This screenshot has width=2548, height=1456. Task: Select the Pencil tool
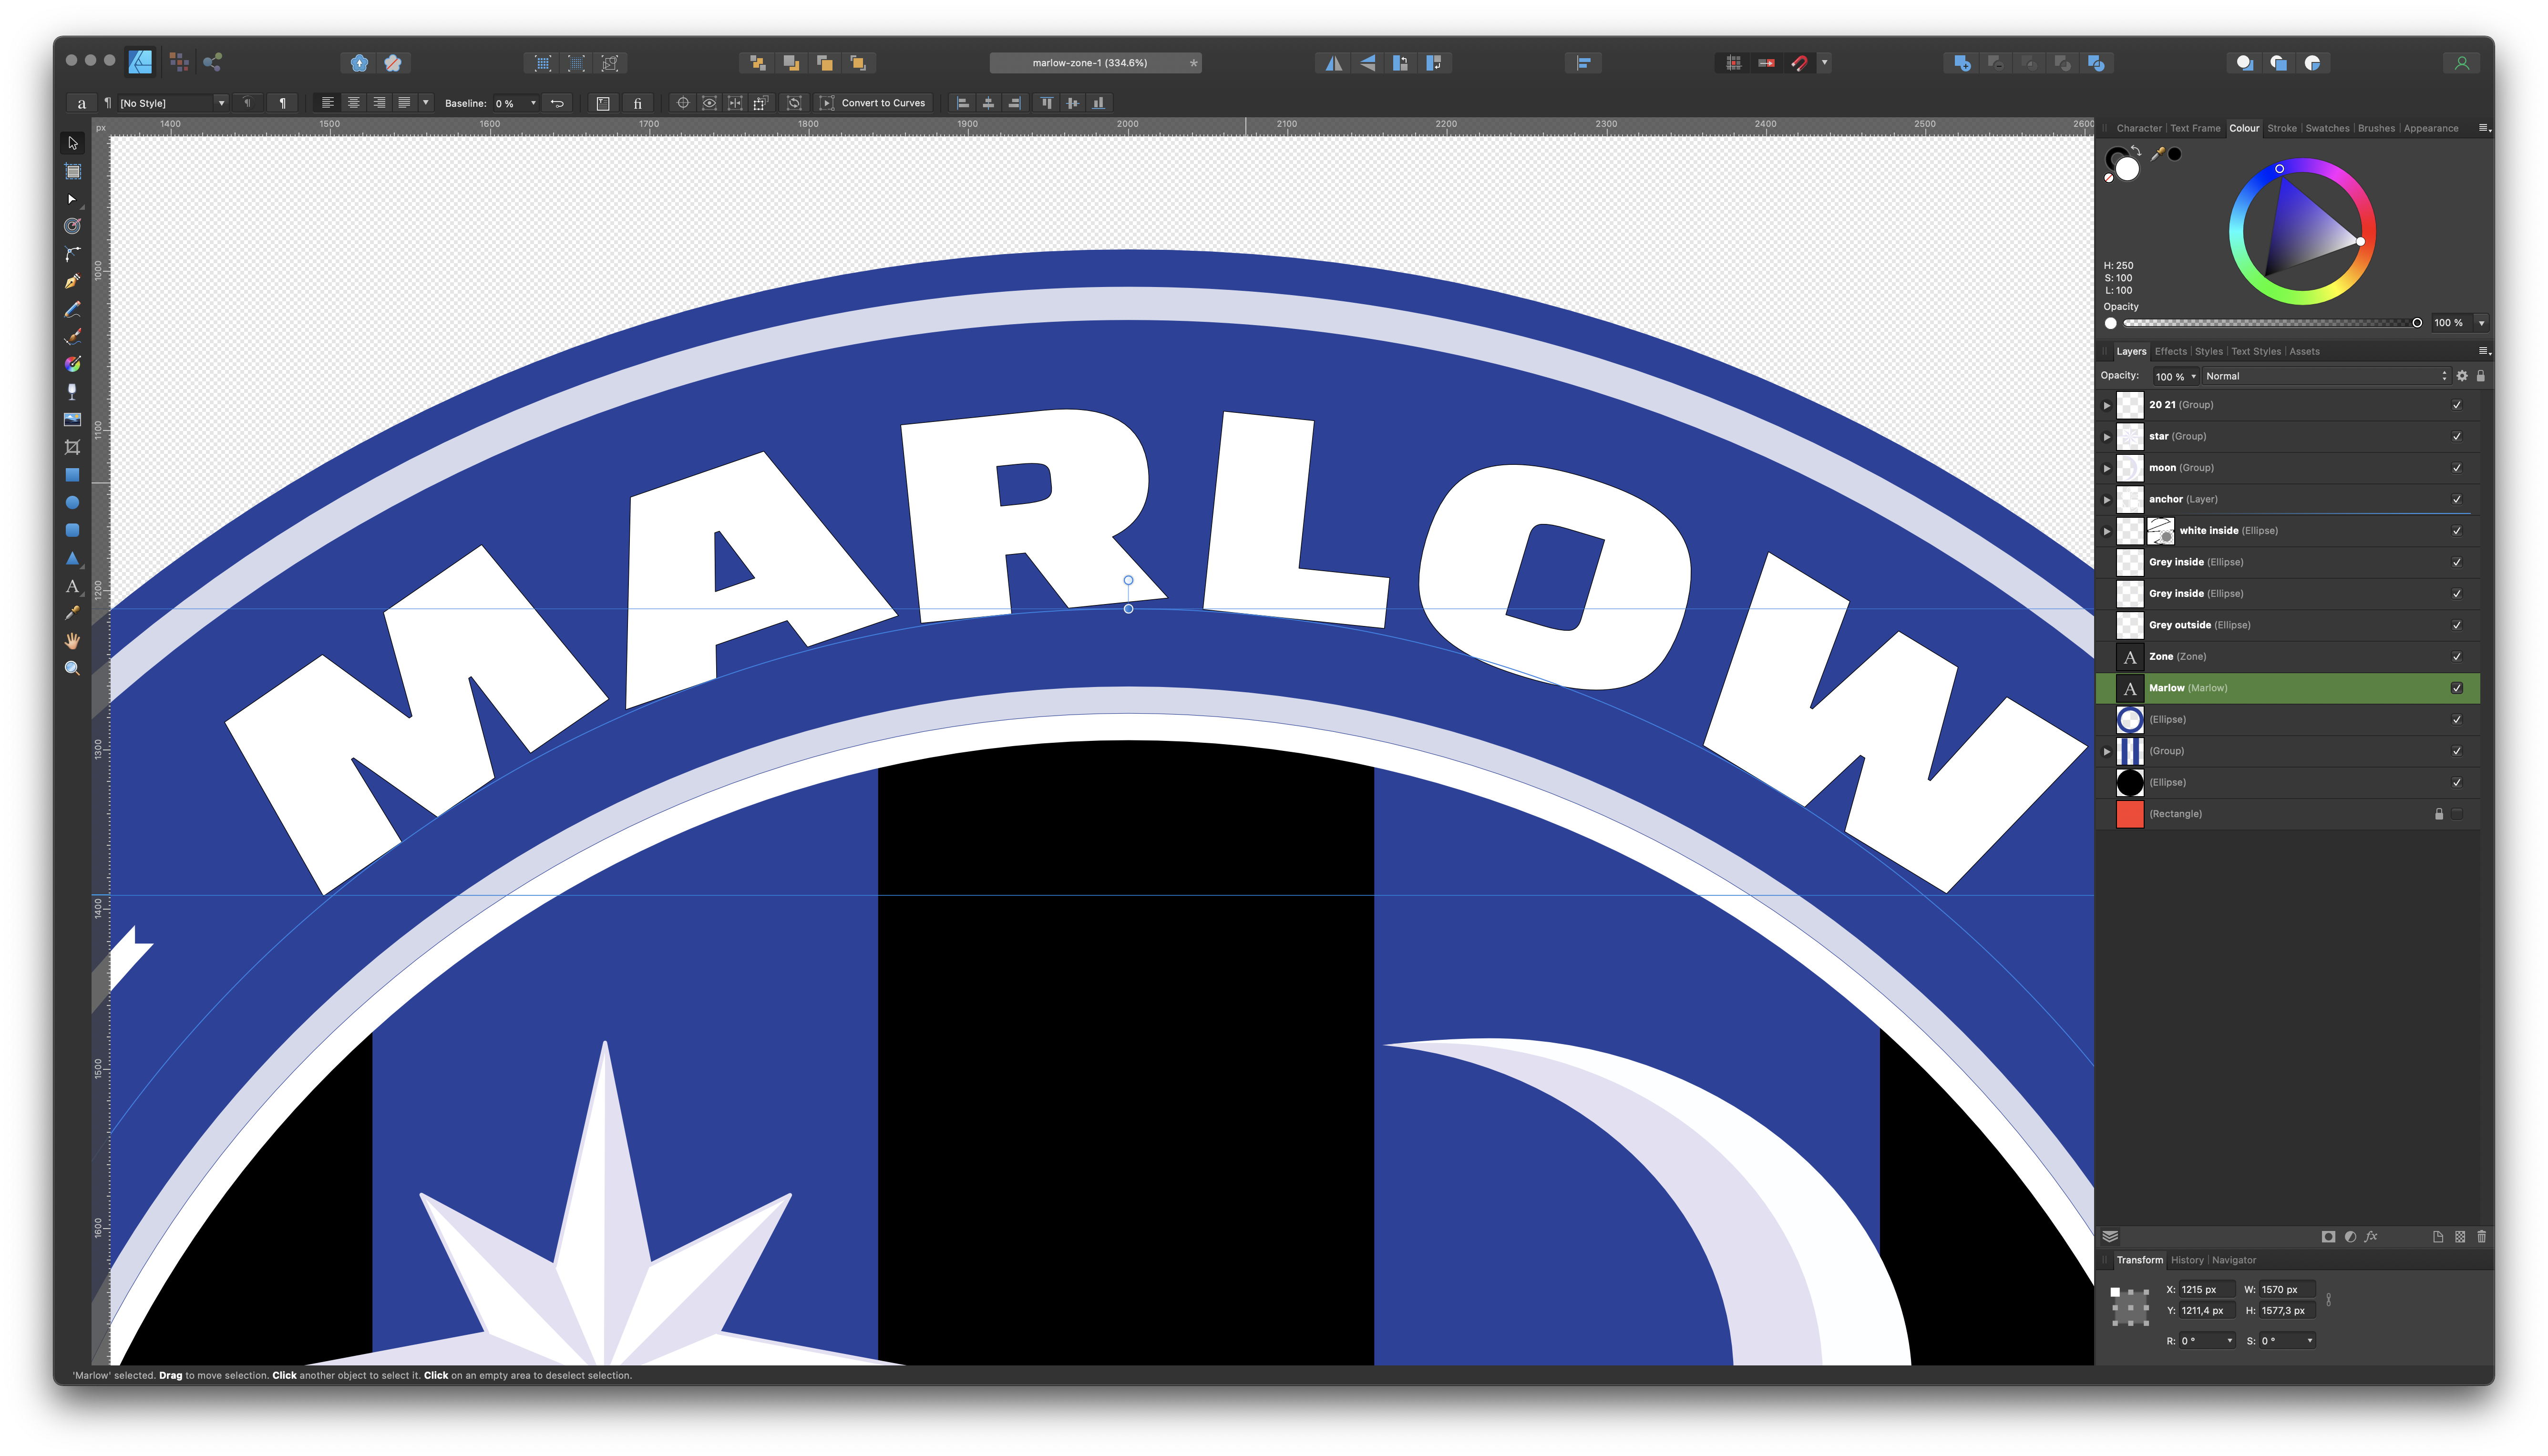72,309
